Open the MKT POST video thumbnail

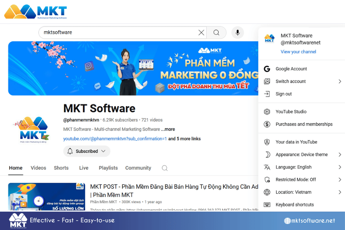[47, 197]
